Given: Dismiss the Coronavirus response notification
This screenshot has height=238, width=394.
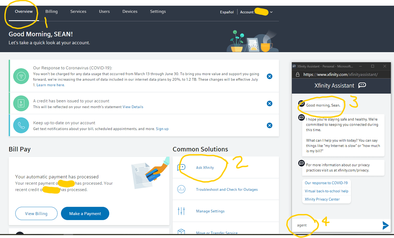Looking at the screenshot, I should (270, 76).
